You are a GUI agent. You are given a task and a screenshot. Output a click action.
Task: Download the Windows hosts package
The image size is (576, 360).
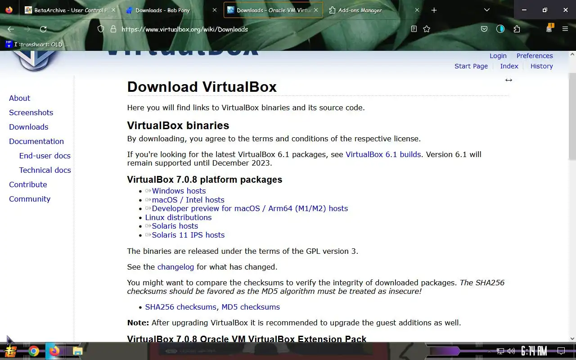179,191
